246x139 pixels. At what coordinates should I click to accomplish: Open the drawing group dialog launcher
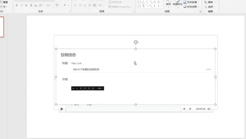(x=201, y=12)
